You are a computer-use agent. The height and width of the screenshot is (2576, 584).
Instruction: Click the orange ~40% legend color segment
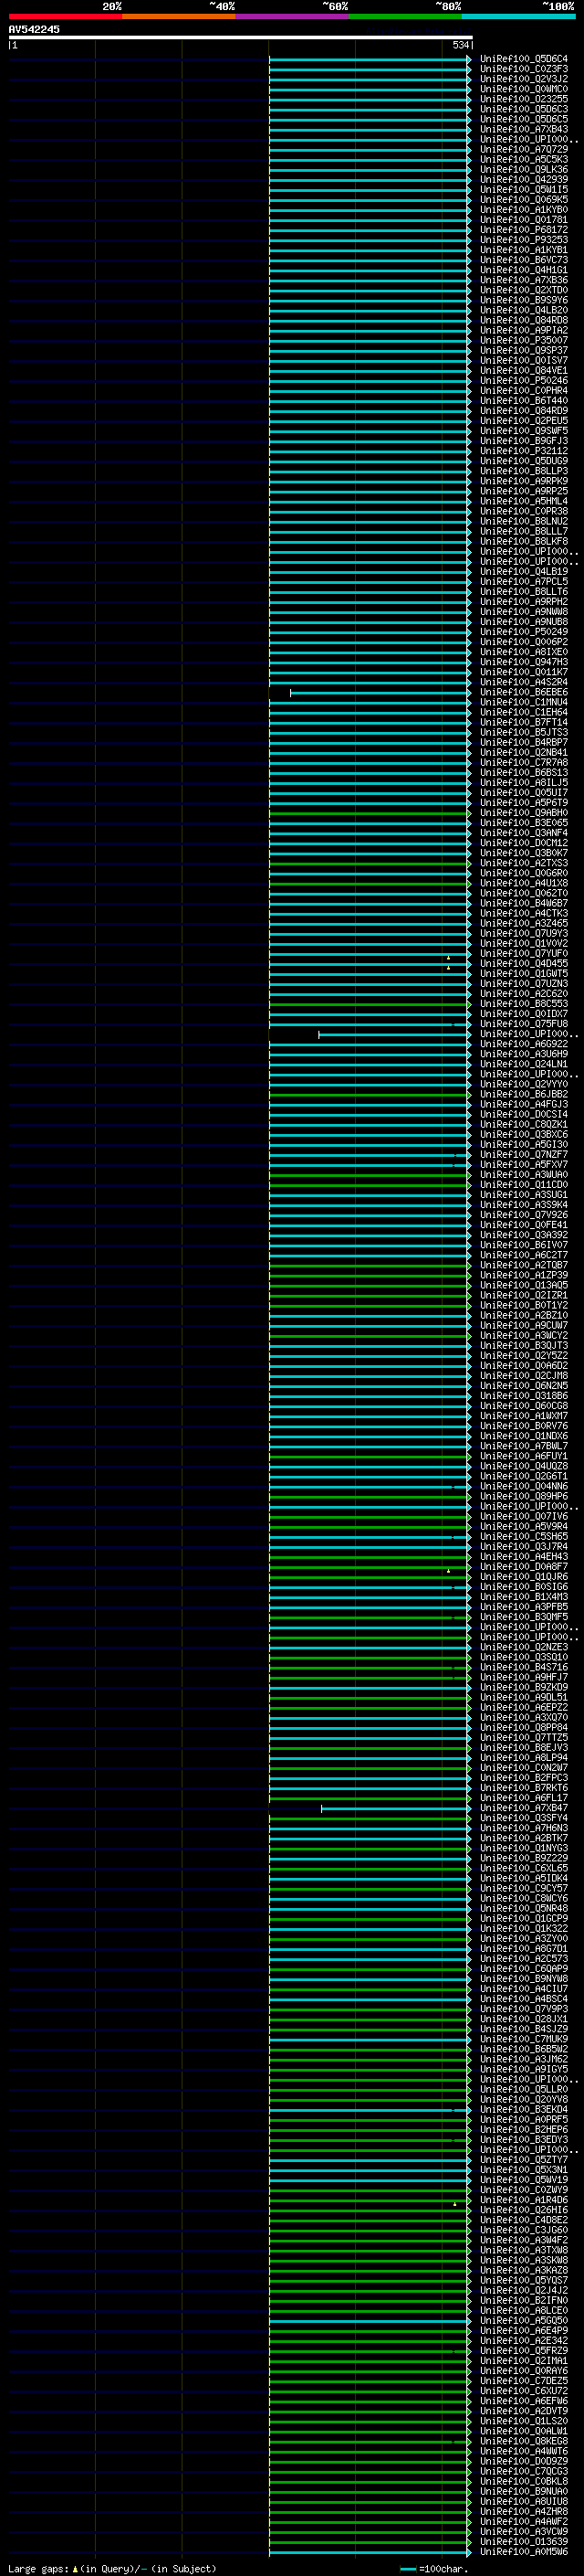coord(179,16)
